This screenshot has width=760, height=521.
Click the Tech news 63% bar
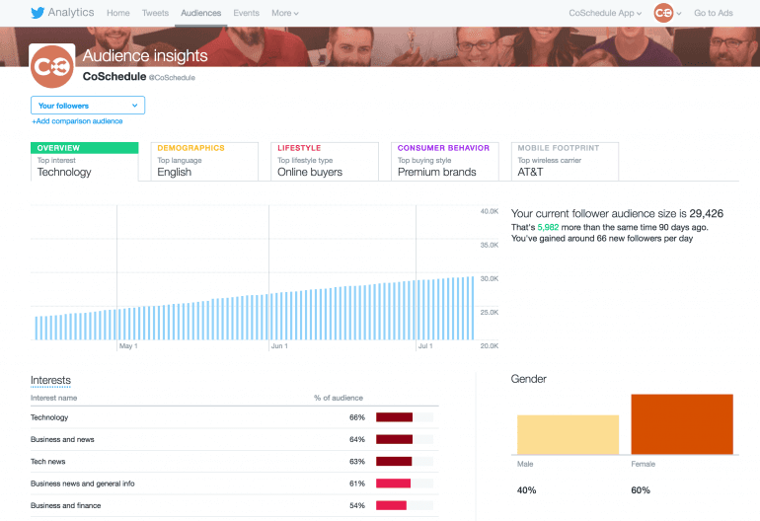[x=405, y=462]
